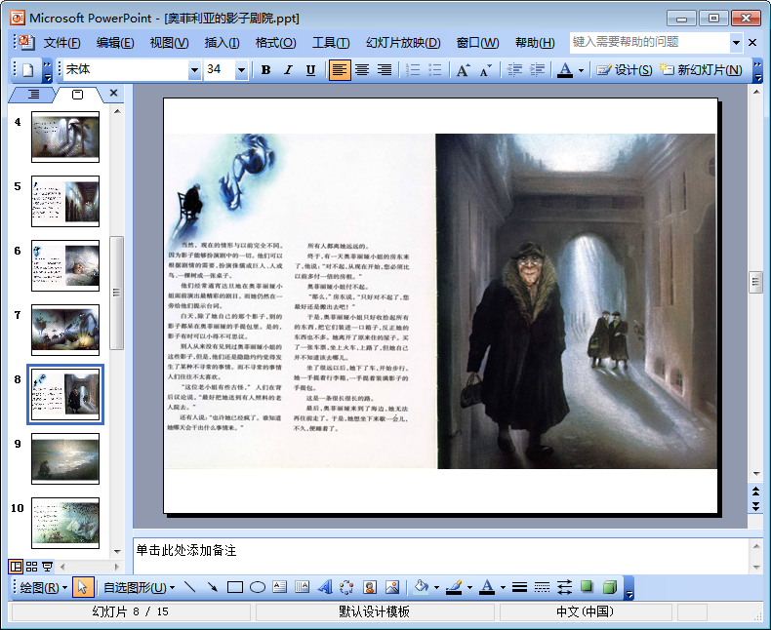Open Line Color dropdown arrow
This screenshot has width=771, height=630.
point(469,588)
